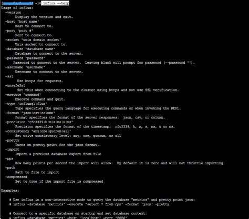Screen dimensions: 249x219
Task: Click 'Type specifies the query language' line
Action: (98, 108)
